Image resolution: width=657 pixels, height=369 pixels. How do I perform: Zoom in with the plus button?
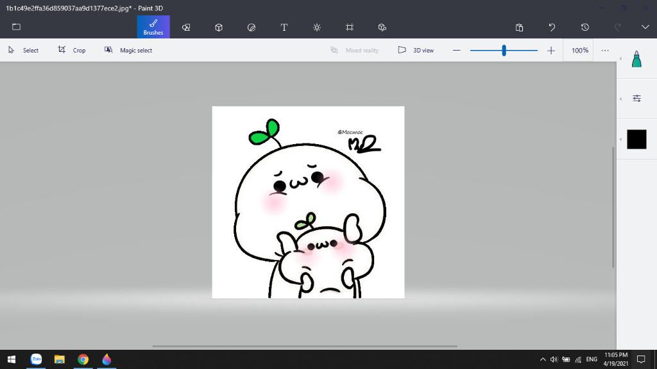[x=551, y=51]
